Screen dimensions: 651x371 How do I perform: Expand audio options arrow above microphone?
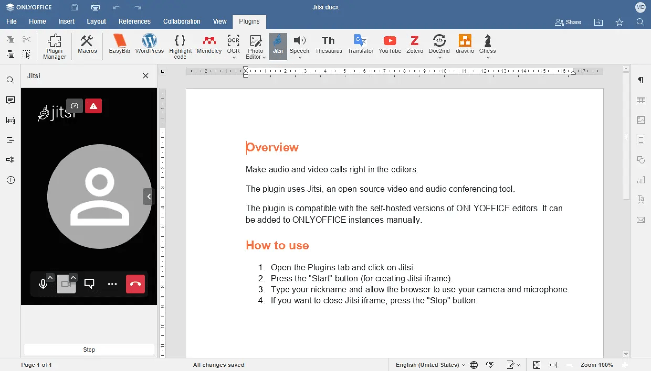point(50,277)
